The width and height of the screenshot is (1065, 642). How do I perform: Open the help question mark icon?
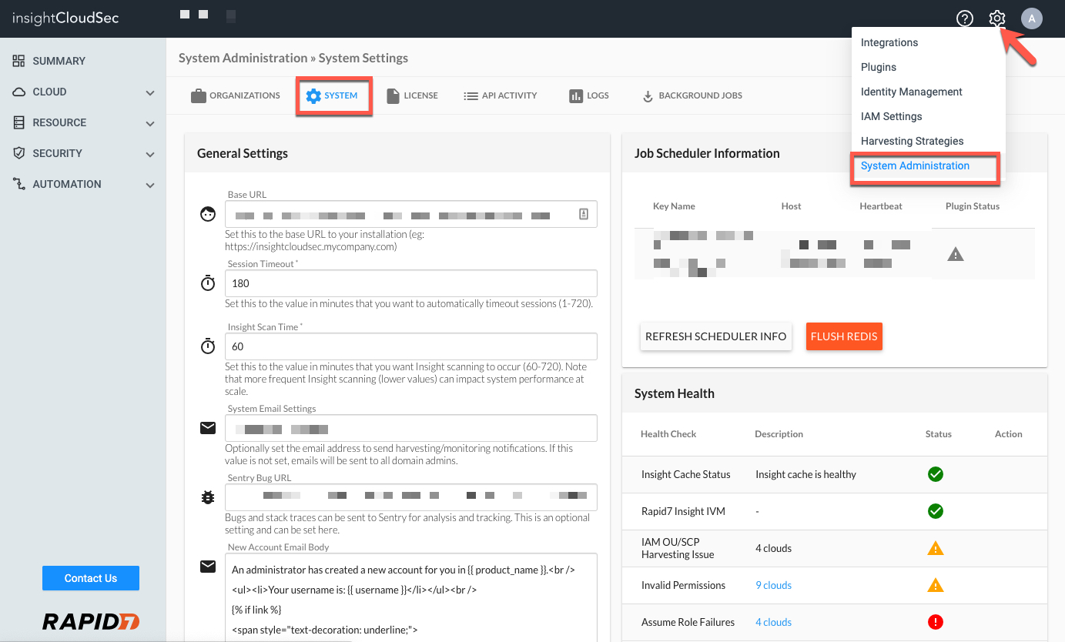[965, 18]
